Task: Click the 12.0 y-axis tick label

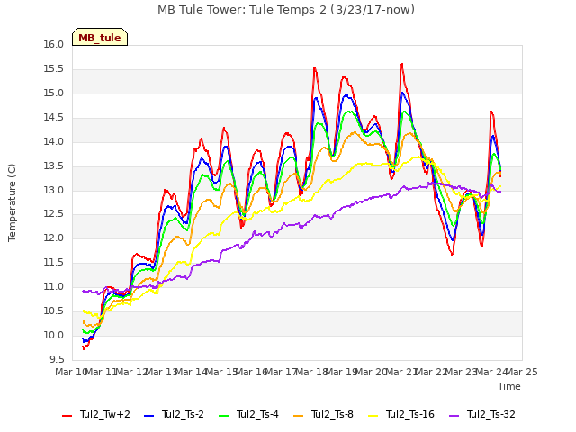Action: [x=54, y=238]
